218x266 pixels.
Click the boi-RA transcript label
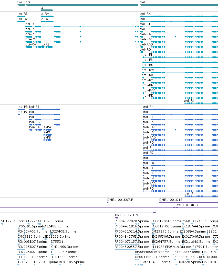point(31,44)
